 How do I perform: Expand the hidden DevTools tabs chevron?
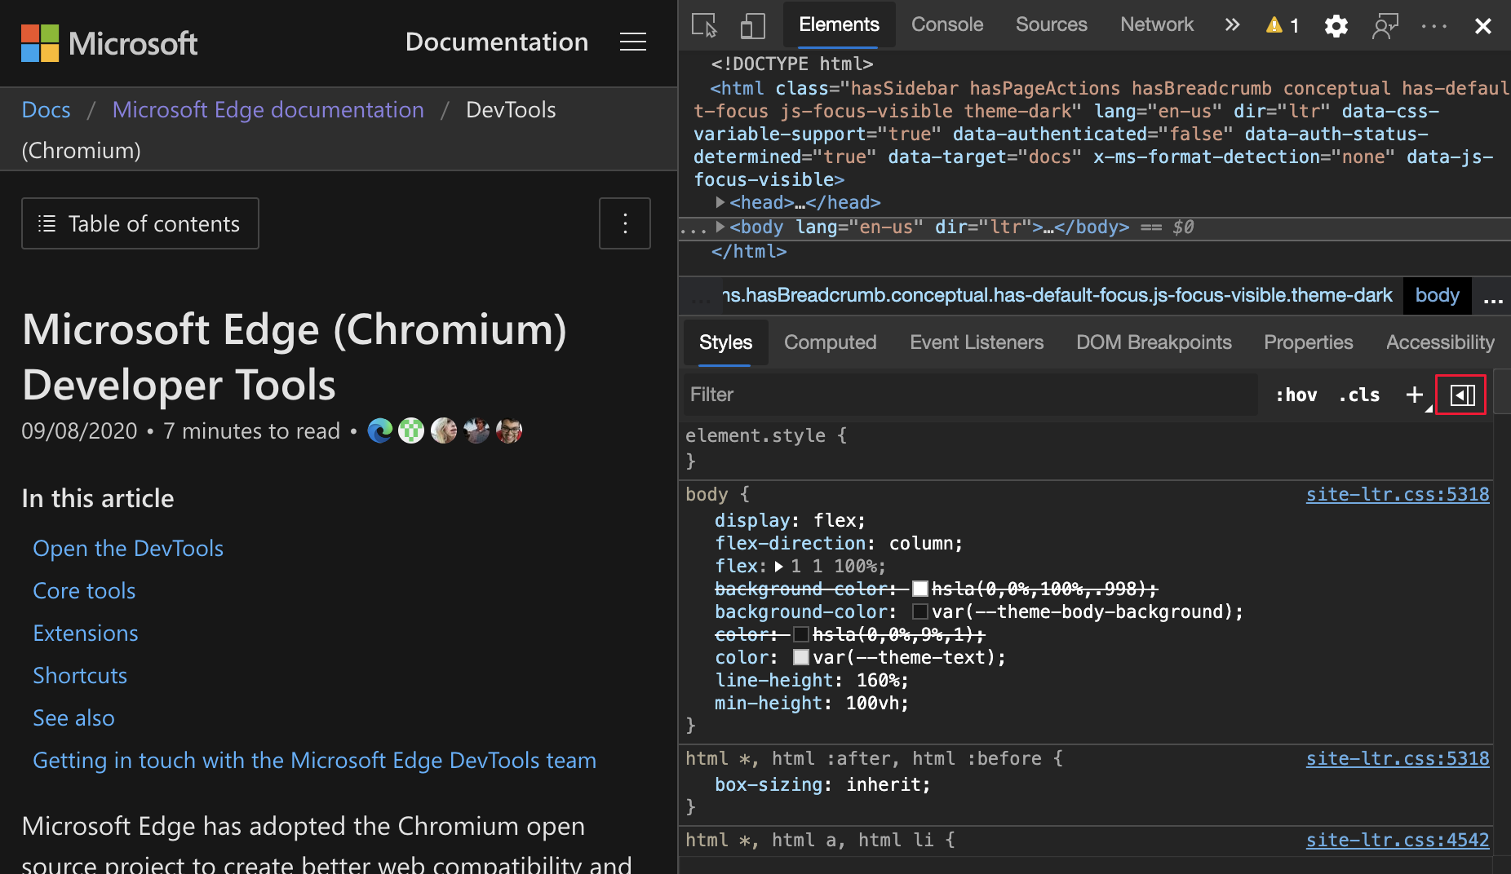[1232, 24]
